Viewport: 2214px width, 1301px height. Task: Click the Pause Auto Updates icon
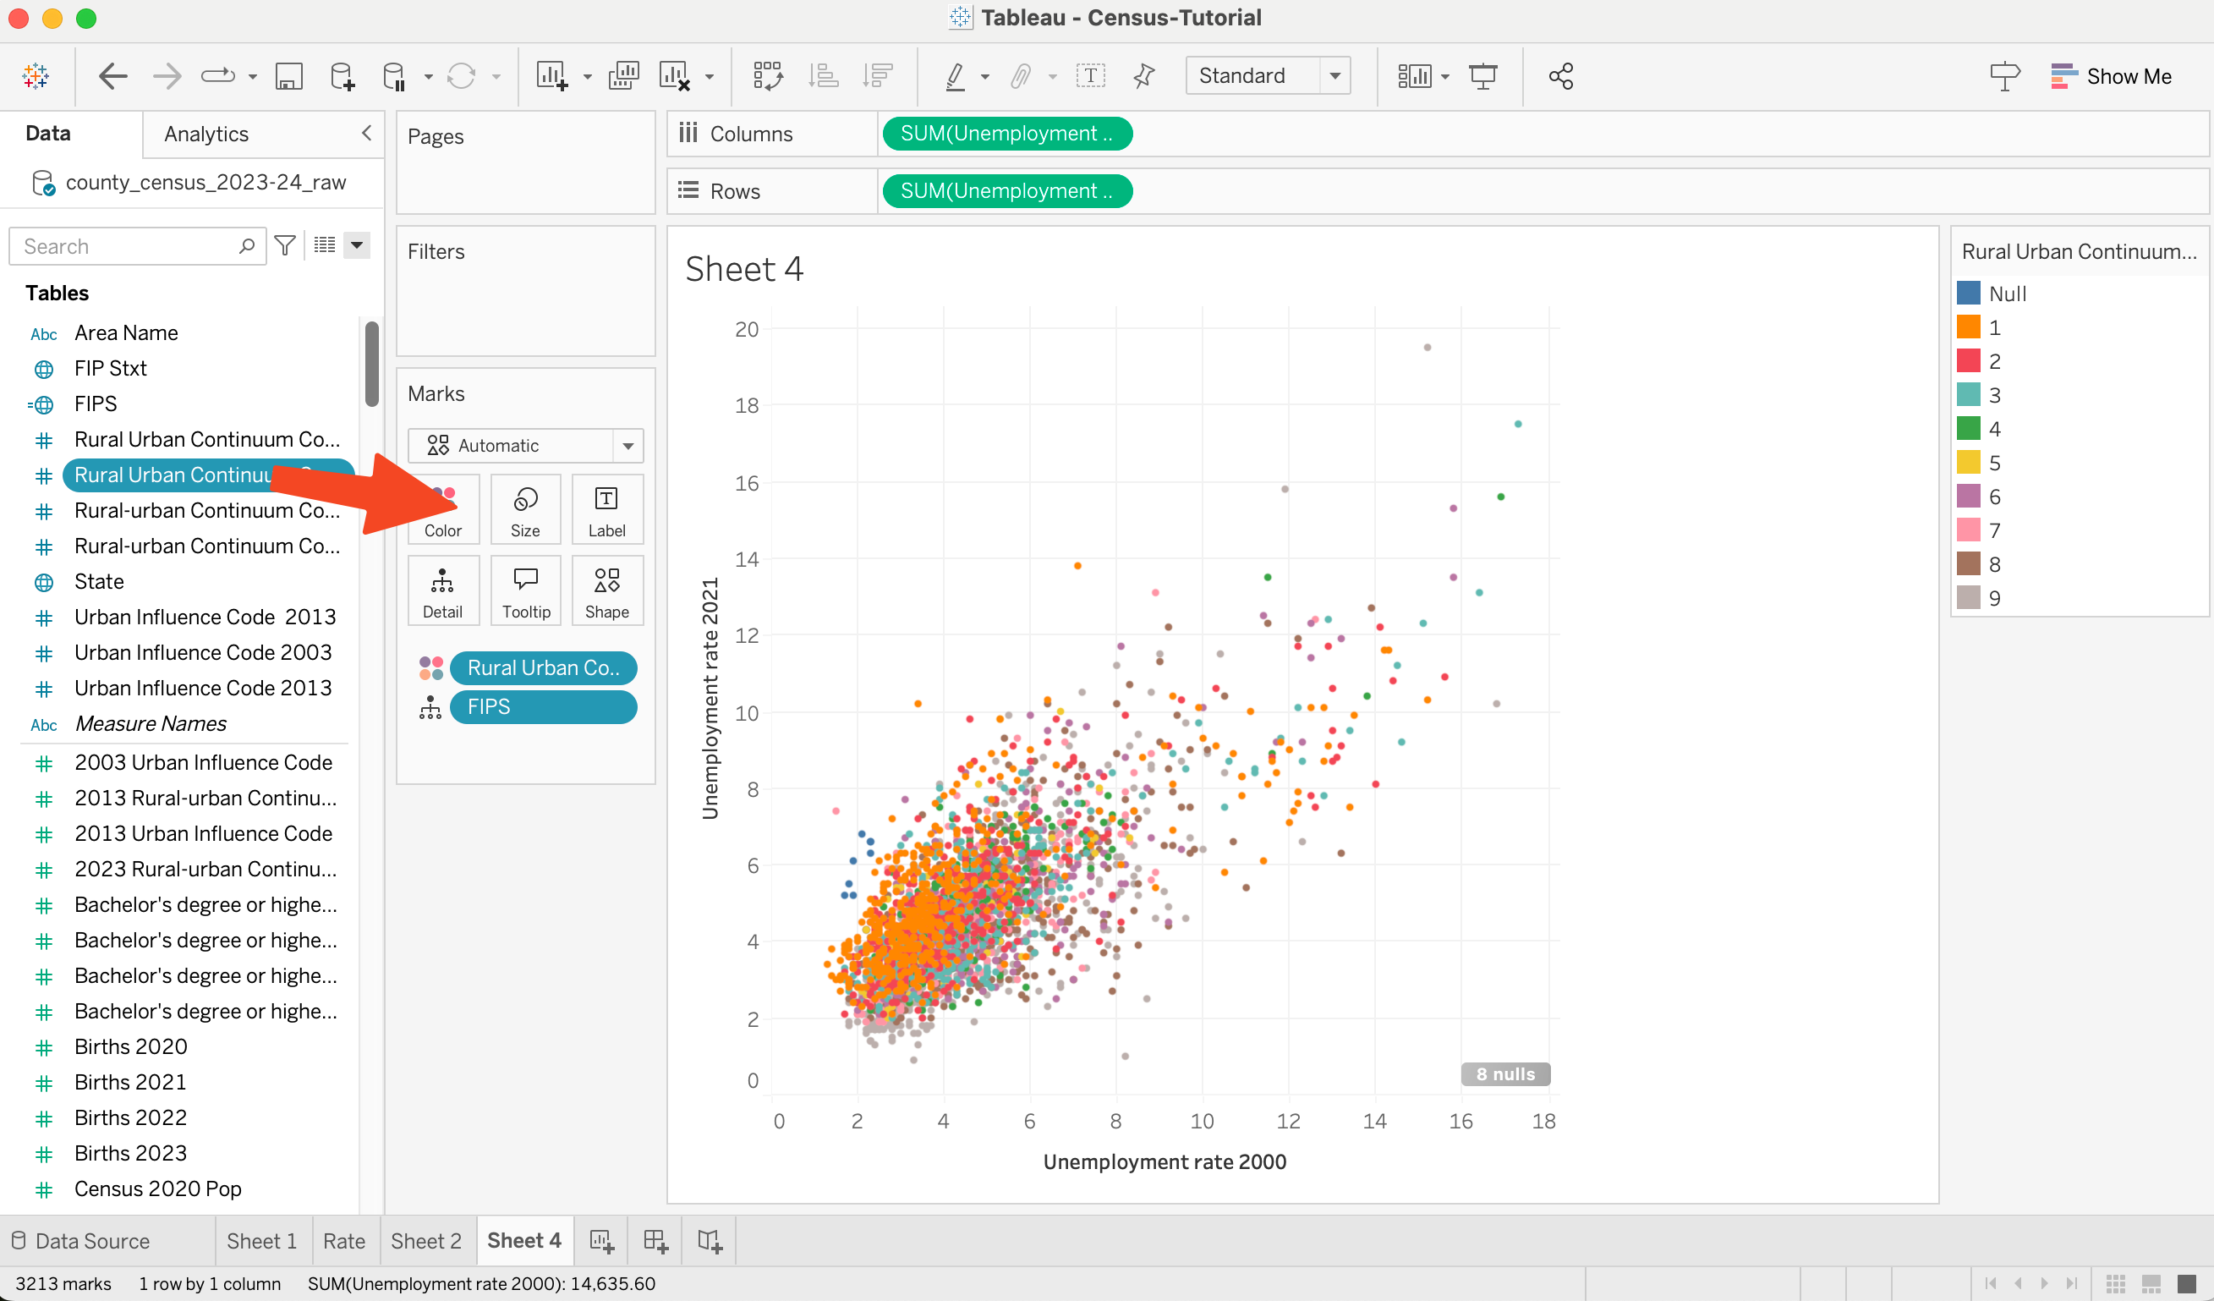click(394, 76)
